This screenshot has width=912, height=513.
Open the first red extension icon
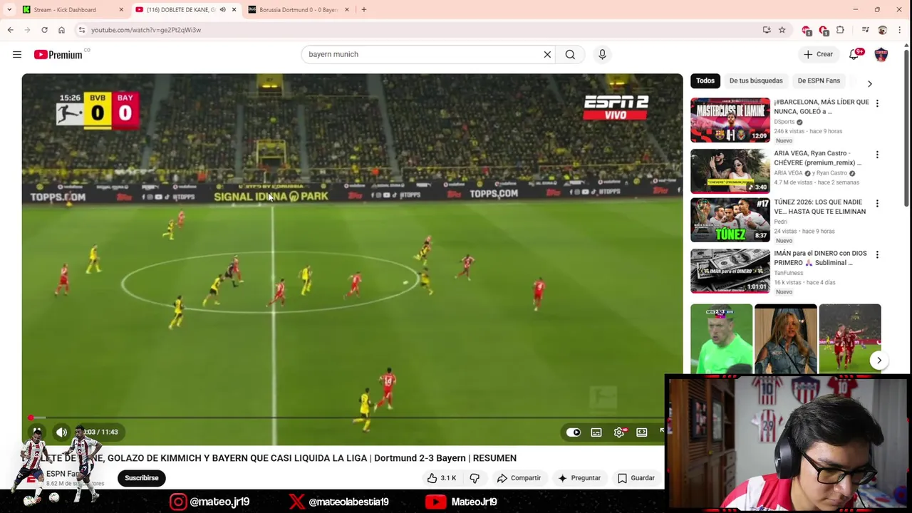pos(807,30)
